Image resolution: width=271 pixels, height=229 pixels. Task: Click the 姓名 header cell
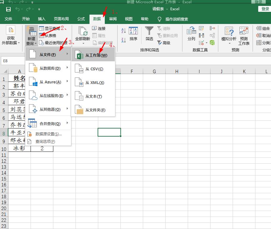[17, 78]
